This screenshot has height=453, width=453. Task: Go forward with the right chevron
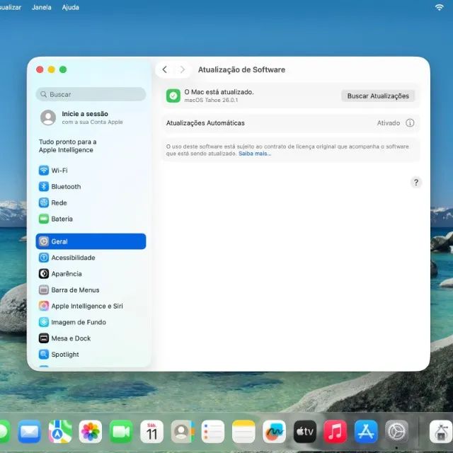pos(182,69)
